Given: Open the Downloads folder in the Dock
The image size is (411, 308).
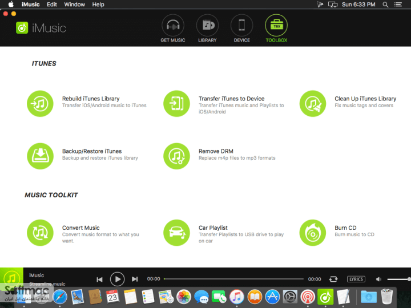Looking at the screenshot, I should click(x=369, y=297).
